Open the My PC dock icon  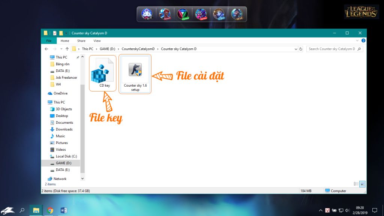tap(147, 14)
